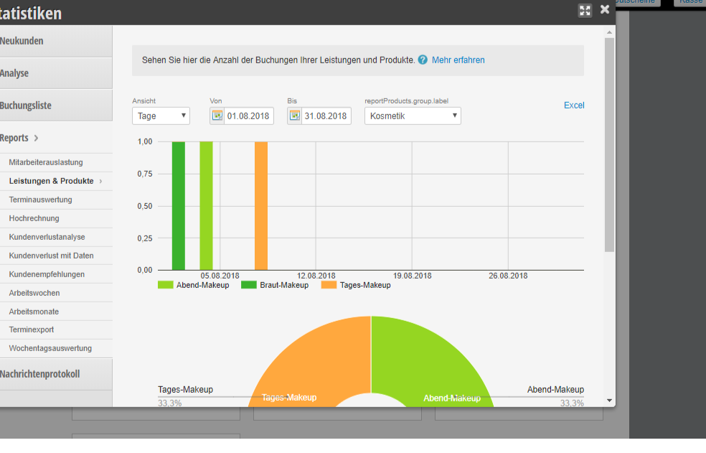Click the fullscreen expand icon in the title bar

tap(585, 10)
